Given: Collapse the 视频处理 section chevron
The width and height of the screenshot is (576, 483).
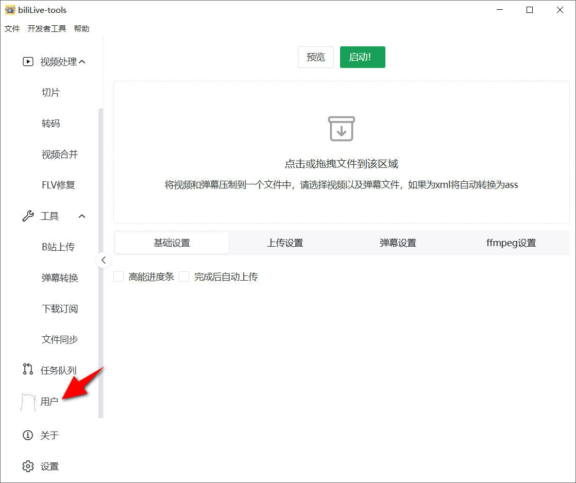Looking at the screenshot, I should [81, 61].
